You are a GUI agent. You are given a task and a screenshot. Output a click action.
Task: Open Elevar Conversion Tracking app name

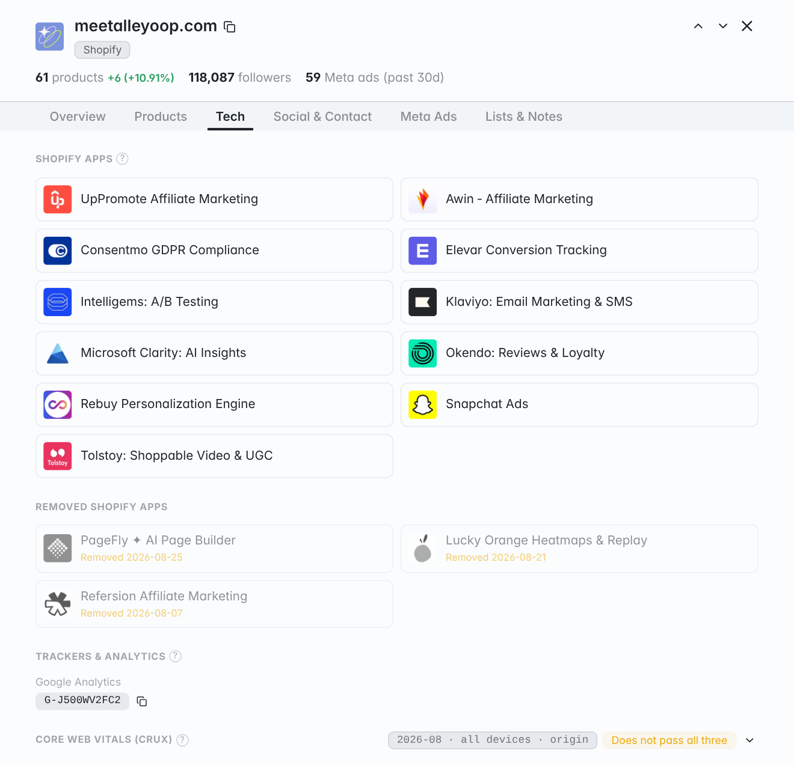point(526,250)
